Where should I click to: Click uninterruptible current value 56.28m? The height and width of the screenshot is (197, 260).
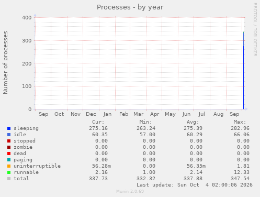pyautogui.click(x=101, y=166)
